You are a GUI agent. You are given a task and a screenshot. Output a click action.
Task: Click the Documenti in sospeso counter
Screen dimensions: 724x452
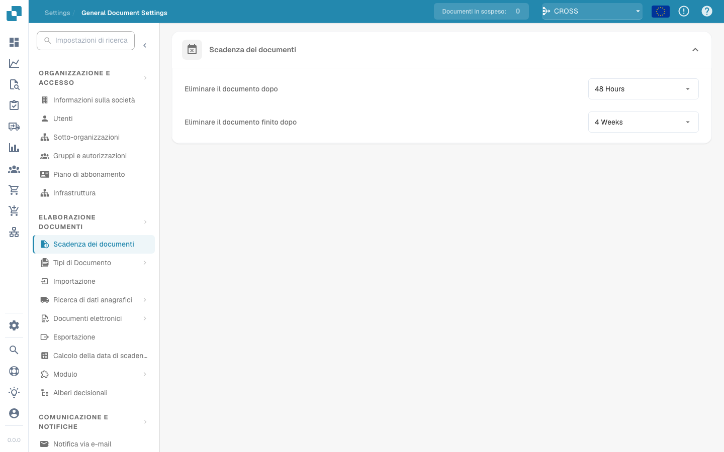[481, 11]
